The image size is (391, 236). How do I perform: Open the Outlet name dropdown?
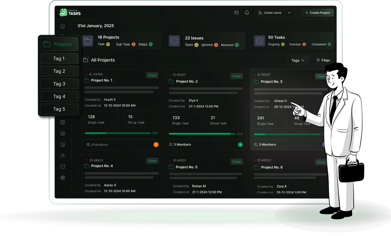[x=275, y=12]
